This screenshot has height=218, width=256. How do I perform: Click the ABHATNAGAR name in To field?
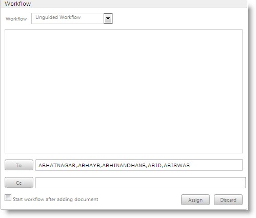57,165
